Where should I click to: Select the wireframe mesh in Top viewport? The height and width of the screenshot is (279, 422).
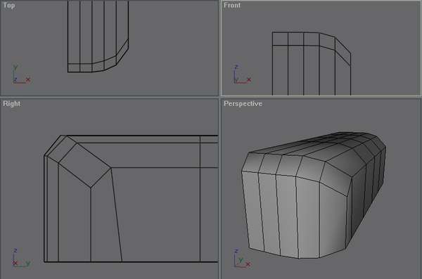pos(98,37)
